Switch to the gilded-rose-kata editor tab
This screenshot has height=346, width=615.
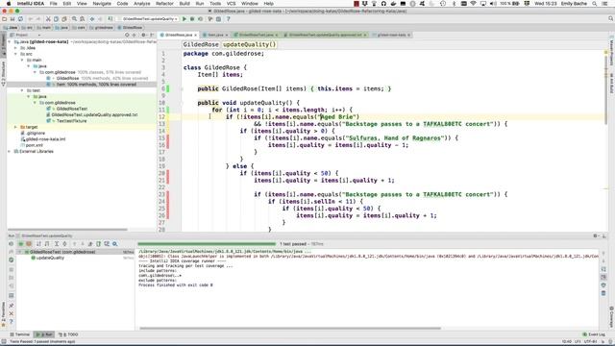pyautogui.click(x=391, y=35)
